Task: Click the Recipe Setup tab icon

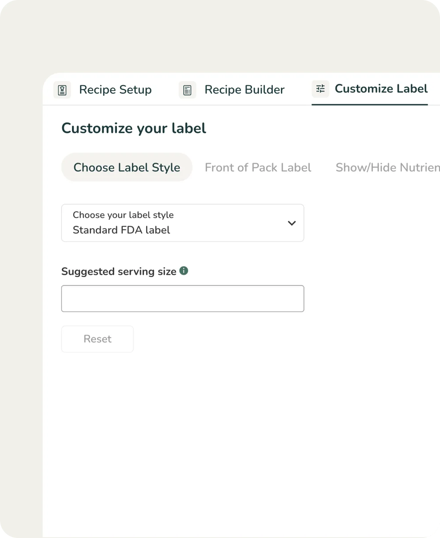Action: tap(62, 90)
